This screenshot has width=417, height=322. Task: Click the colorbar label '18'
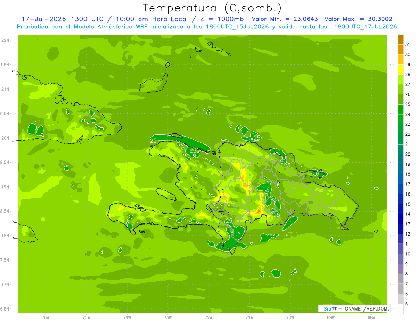(x=408, y=174)
